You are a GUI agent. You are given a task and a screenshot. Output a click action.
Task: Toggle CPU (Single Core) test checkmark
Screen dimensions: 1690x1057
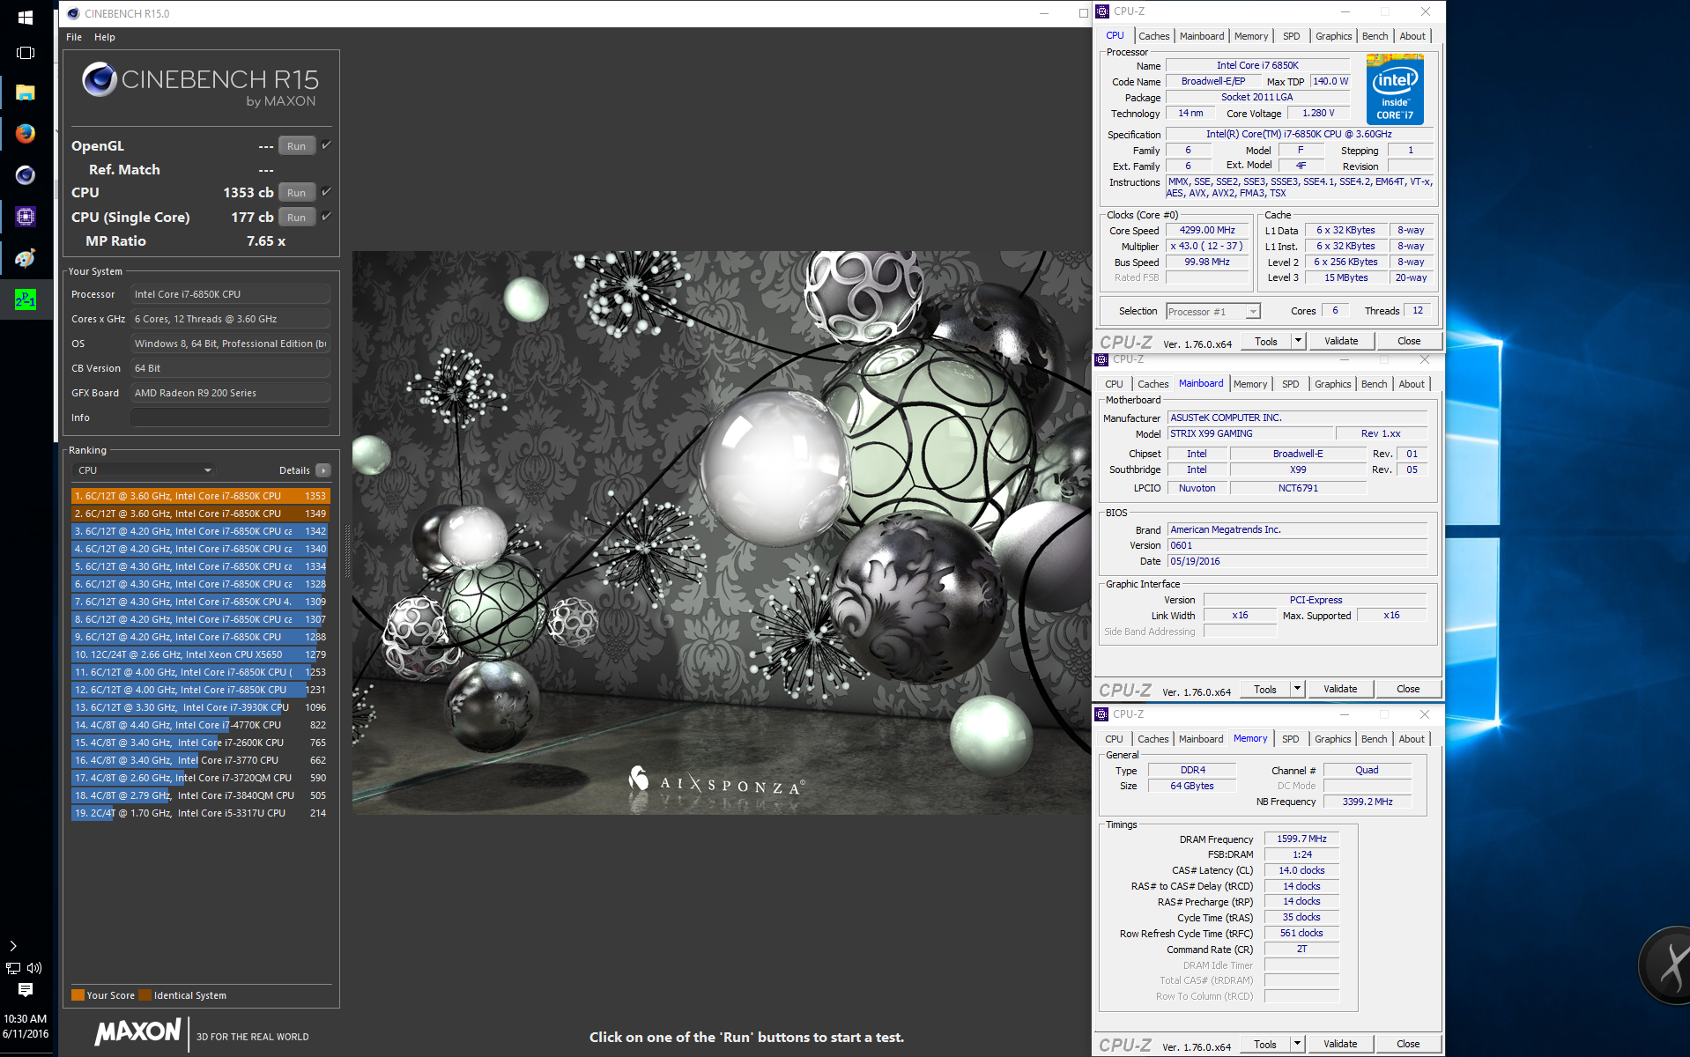coord(326,217)
